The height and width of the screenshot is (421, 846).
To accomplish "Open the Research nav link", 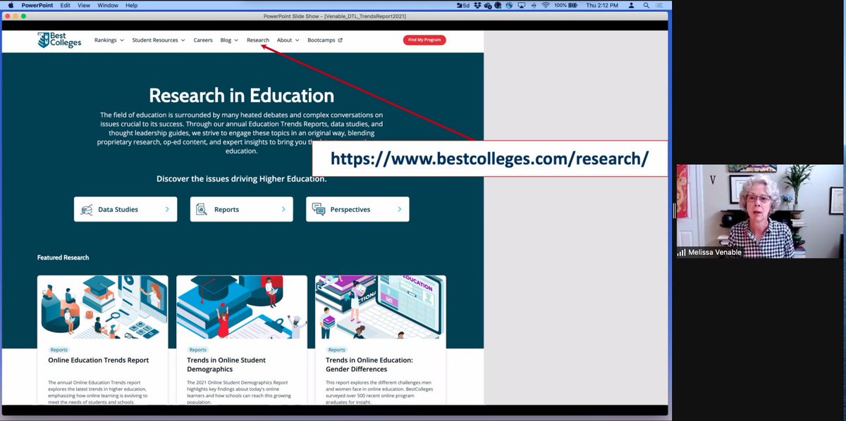I will (x=258, y=40).
